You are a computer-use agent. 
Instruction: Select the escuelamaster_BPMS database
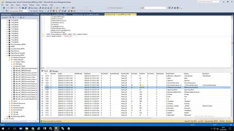(x=18, y=49)
